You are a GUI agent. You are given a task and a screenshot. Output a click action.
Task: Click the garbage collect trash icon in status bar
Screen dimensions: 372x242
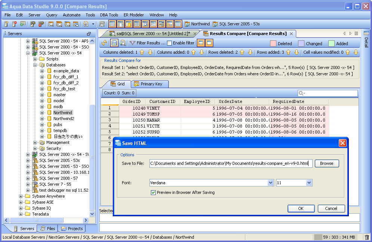pos(367,237)
